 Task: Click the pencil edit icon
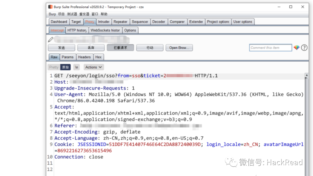coord(51,39)
